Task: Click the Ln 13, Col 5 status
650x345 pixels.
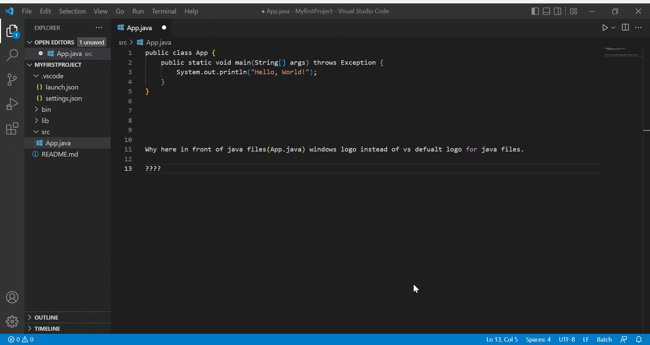Action: click(x=502, y=340)
